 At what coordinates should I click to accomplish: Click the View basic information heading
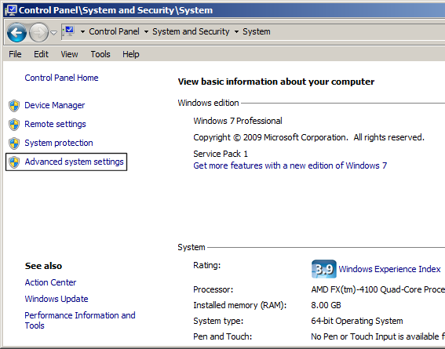(x=276, y=82)
